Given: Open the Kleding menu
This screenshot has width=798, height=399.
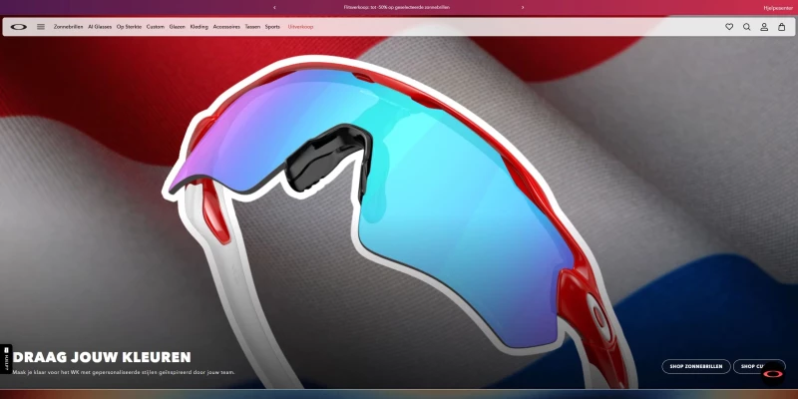Looking at the screenshot, I should 199,27.
